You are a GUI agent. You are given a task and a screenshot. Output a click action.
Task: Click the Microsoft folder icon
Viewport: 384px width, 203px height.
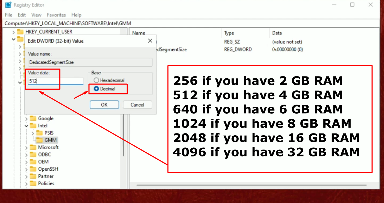(x=33, y=147)
